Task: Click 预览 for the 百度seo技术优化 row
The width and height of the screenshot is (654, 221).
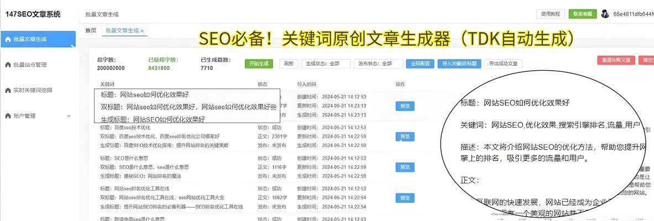Action: click(x=405, y=136)
